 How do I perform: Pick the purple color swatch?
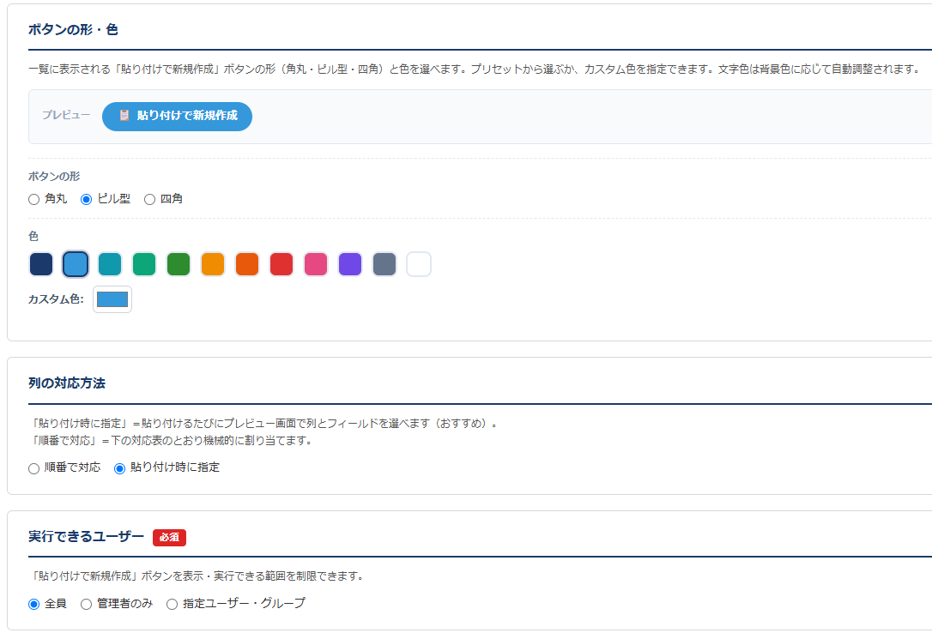tap(350, 264)
